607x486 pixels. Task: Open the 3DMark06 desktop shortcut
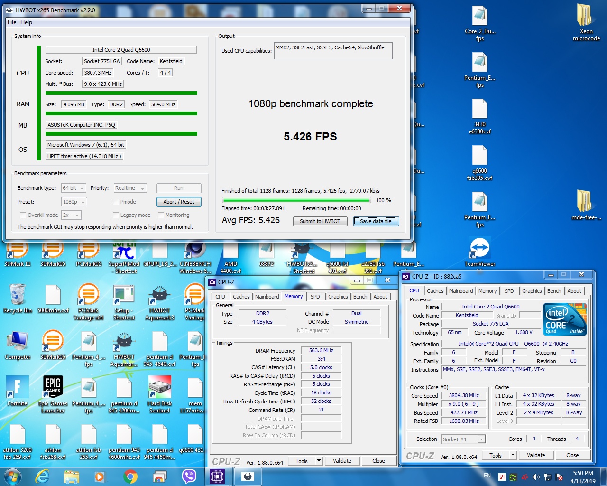click(53, 345)
